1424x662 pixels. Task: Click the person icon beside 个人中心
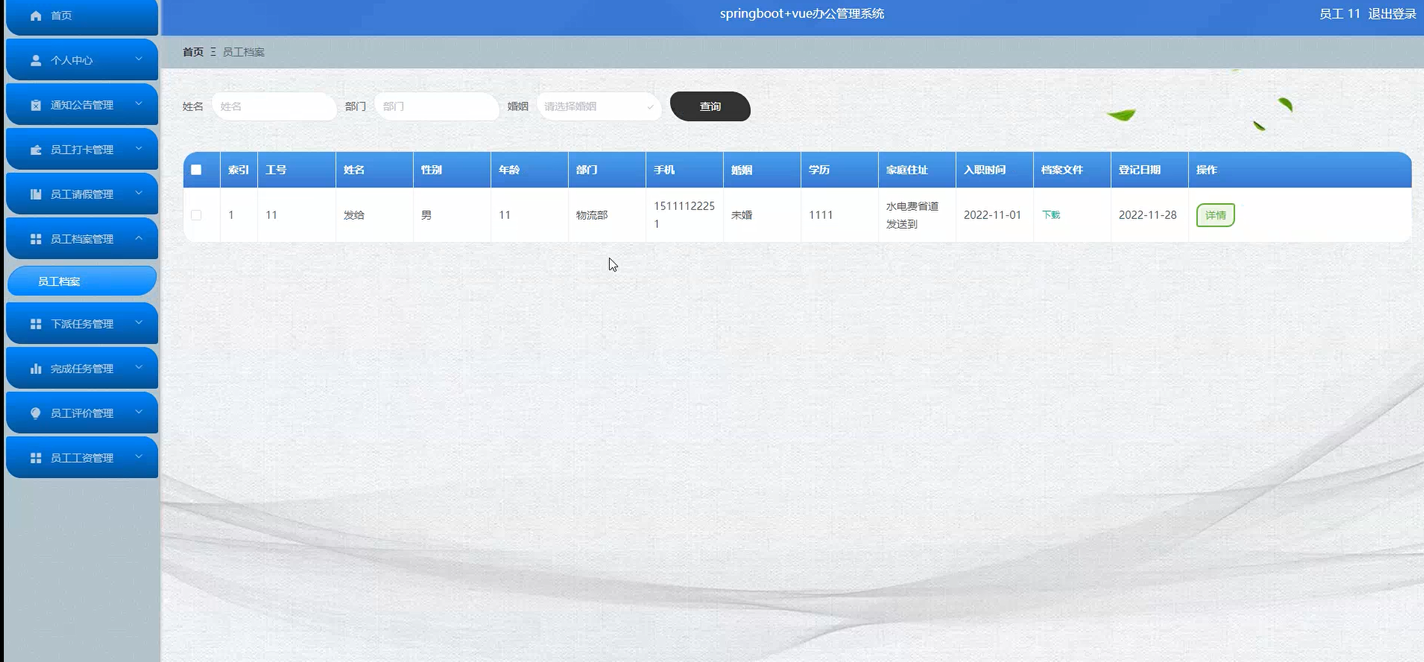tap(36, 60)
